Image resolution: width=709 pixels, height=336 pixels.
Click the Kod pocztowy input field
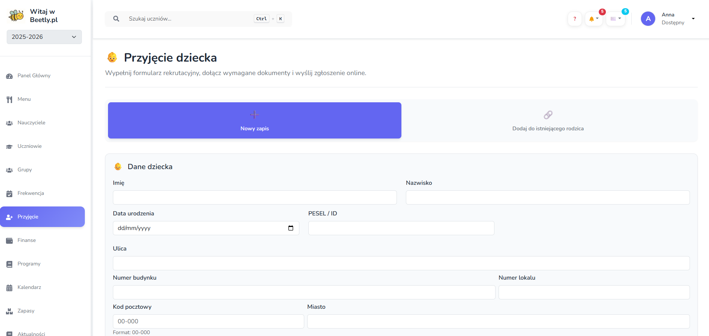point(208,321)
